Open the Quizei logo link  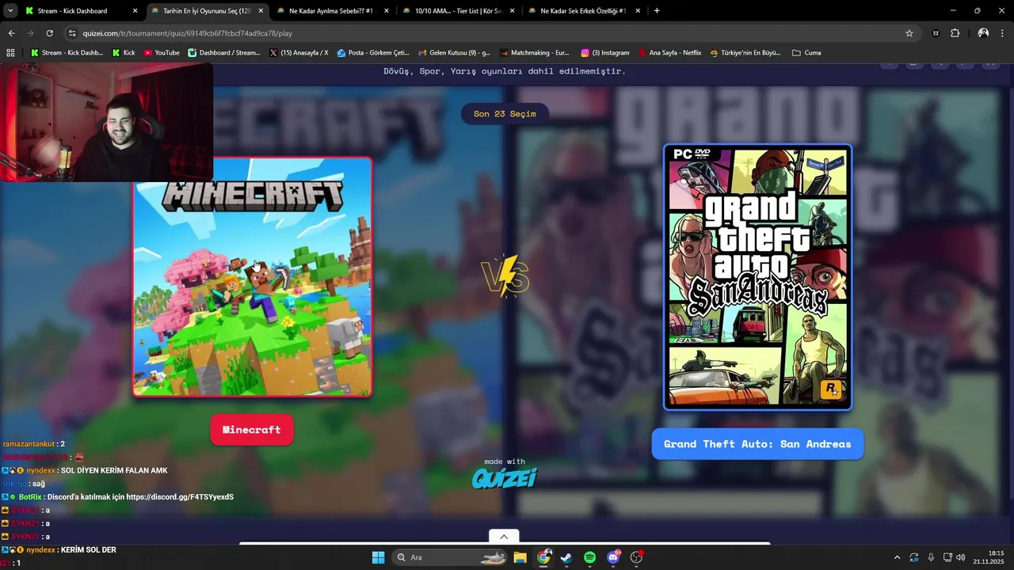[x=505, y=478]
